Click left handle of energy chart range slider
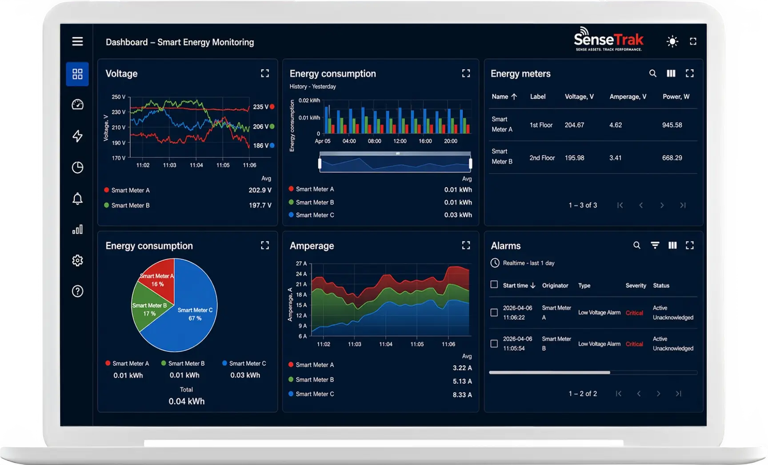Viewport: 768px width, 465px height. (x=320, y=164)
